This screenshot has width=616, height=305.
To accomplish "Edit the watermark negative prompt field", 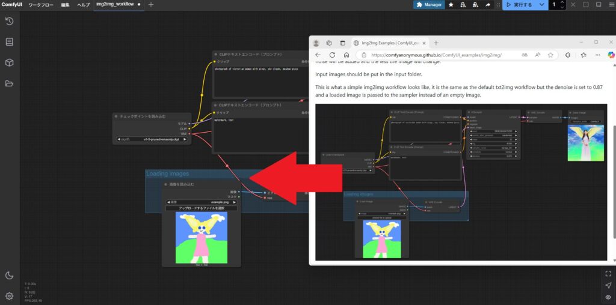I will tap(260, 135).
